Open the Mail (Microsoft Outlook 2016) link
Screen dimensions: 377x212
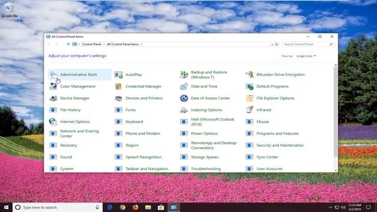pos(213,122)
